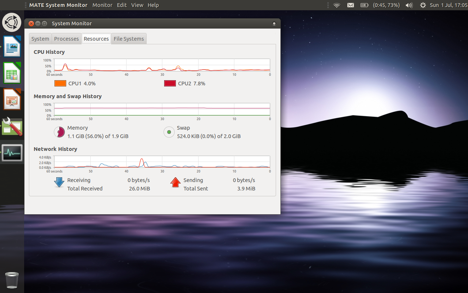Open the View menu

click(137, 5)
